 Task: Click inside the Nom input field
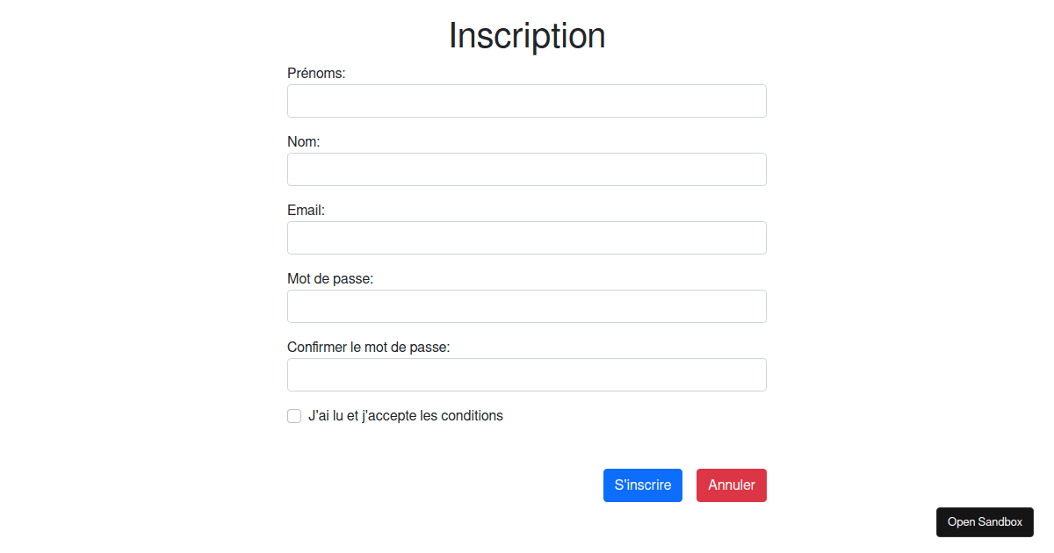(x=527, y=169)
